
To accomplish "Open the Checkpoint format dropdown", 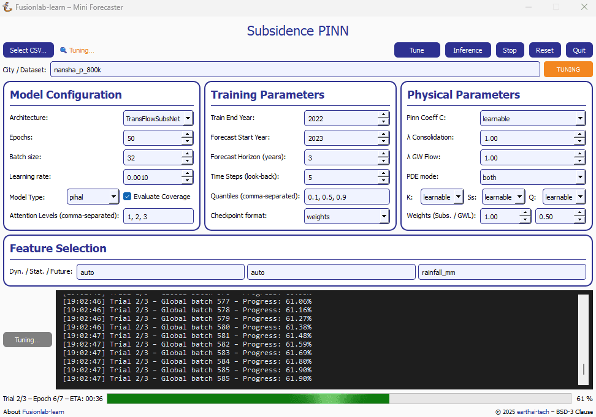I will (346, 216).
